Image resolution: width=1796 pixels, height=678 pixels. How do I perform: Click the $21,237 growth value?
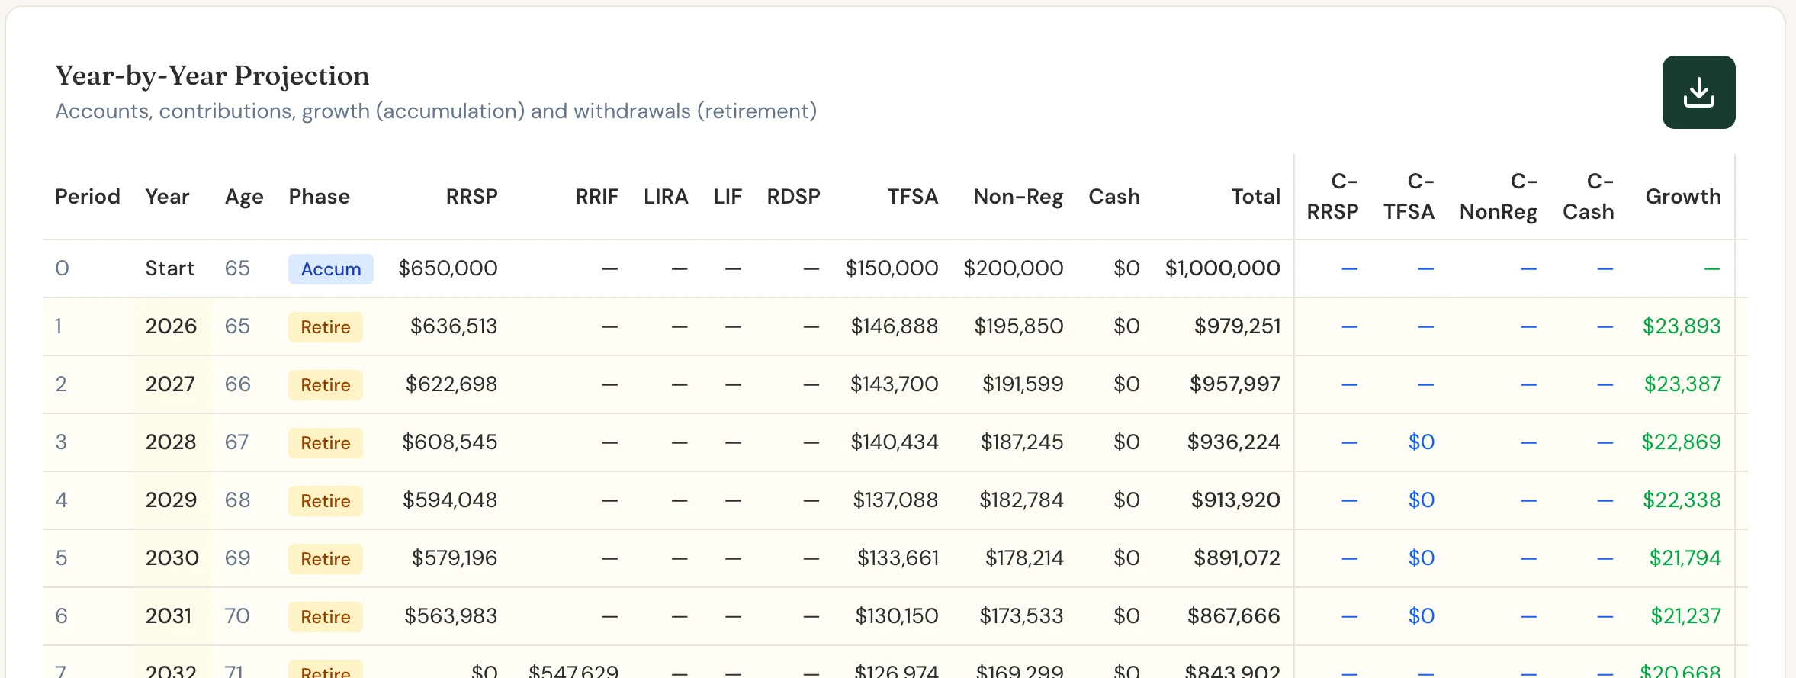point(1685,616)
